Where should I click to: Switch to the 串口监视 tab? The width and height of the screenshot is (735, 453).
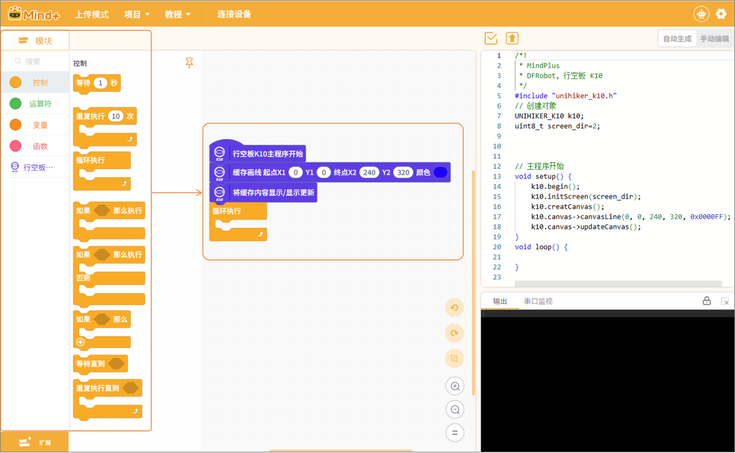click(x=538, y=301)
